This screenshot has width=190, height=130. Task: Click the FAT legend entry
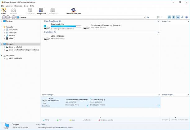pyautogui.click(x=59, y=120)
